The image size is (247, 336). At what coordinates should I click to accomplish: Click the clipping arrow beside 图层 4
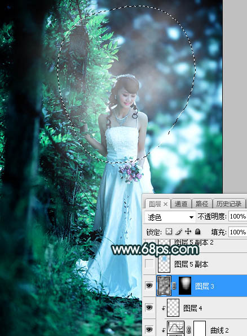[x=164, y=308]
